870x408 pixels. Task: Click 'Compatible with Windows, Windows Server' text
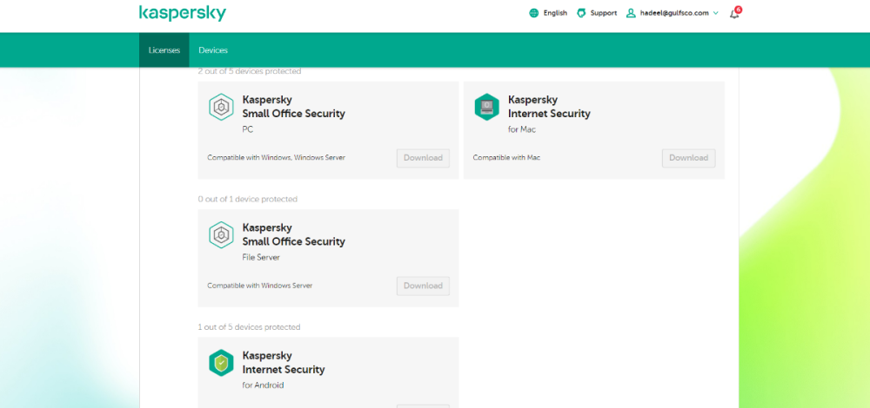coord(277,158)
